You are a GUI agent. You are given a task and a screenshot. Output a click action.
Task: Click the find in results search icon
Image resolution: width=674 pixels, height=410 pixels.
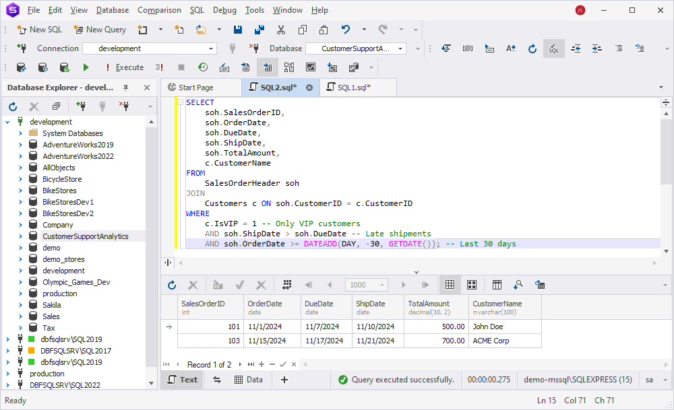tap(518, 285)
